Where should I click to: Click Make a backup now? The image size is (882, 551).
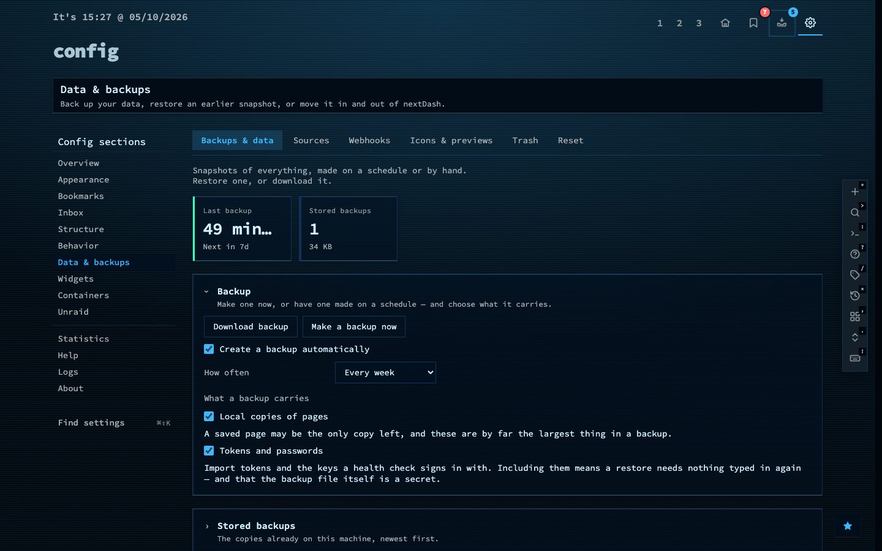(x=354, y=326)
